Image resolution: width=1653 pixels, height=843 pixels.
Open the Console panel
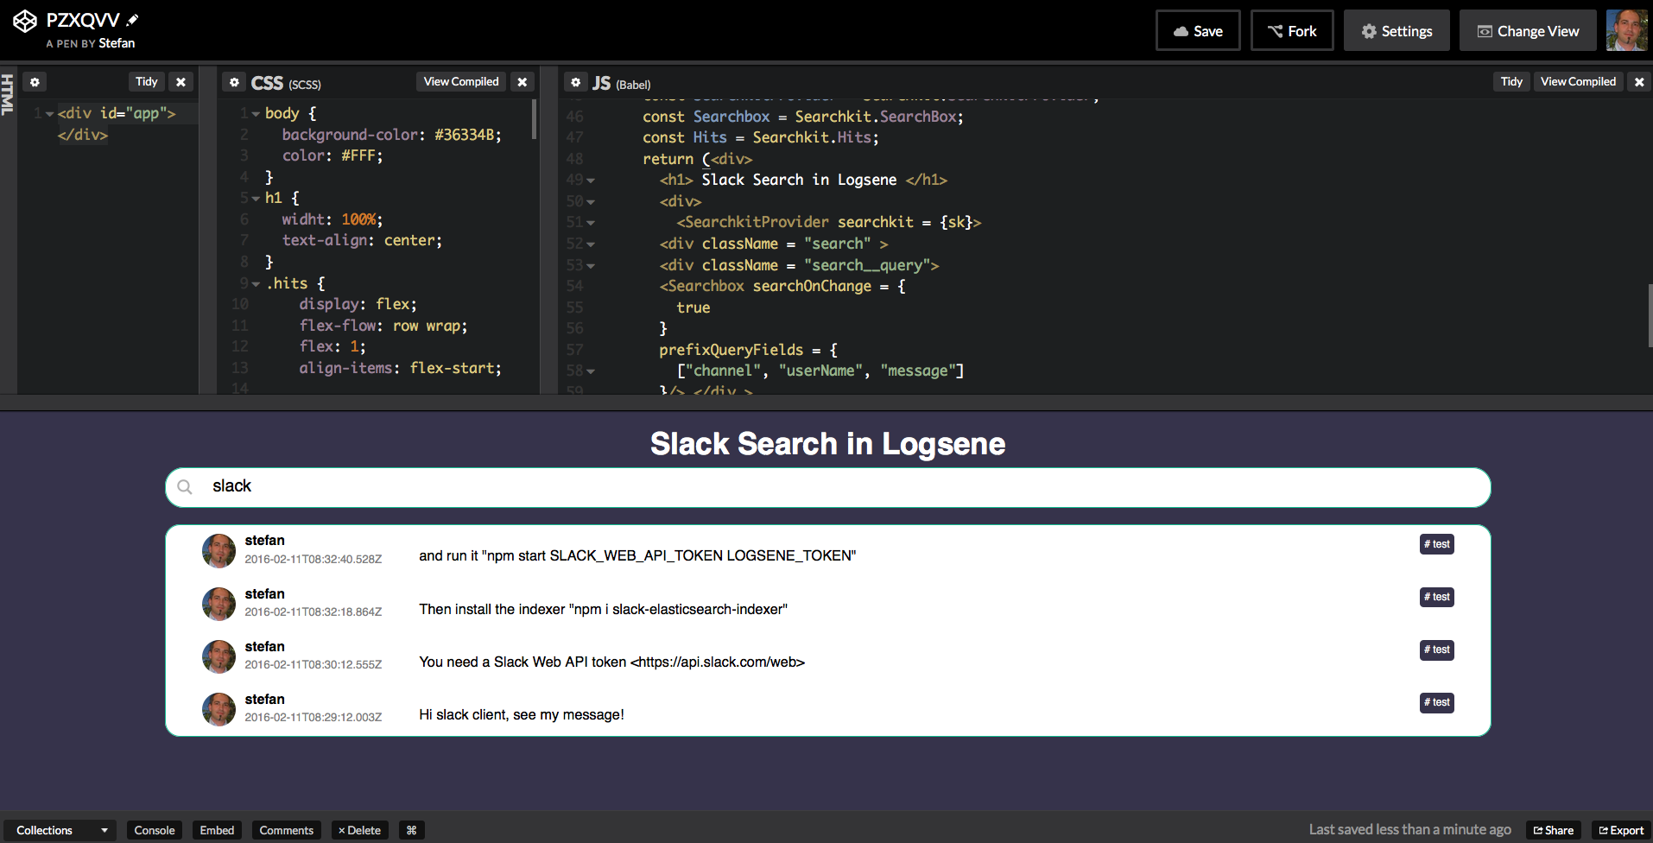[155, 830]
